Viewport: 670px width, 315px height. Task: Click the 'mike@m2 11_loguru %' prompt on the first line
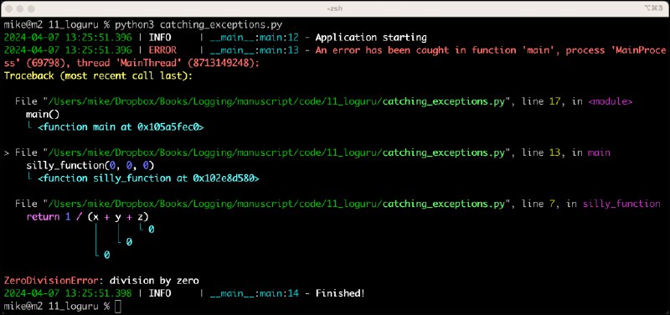[56, 24]
